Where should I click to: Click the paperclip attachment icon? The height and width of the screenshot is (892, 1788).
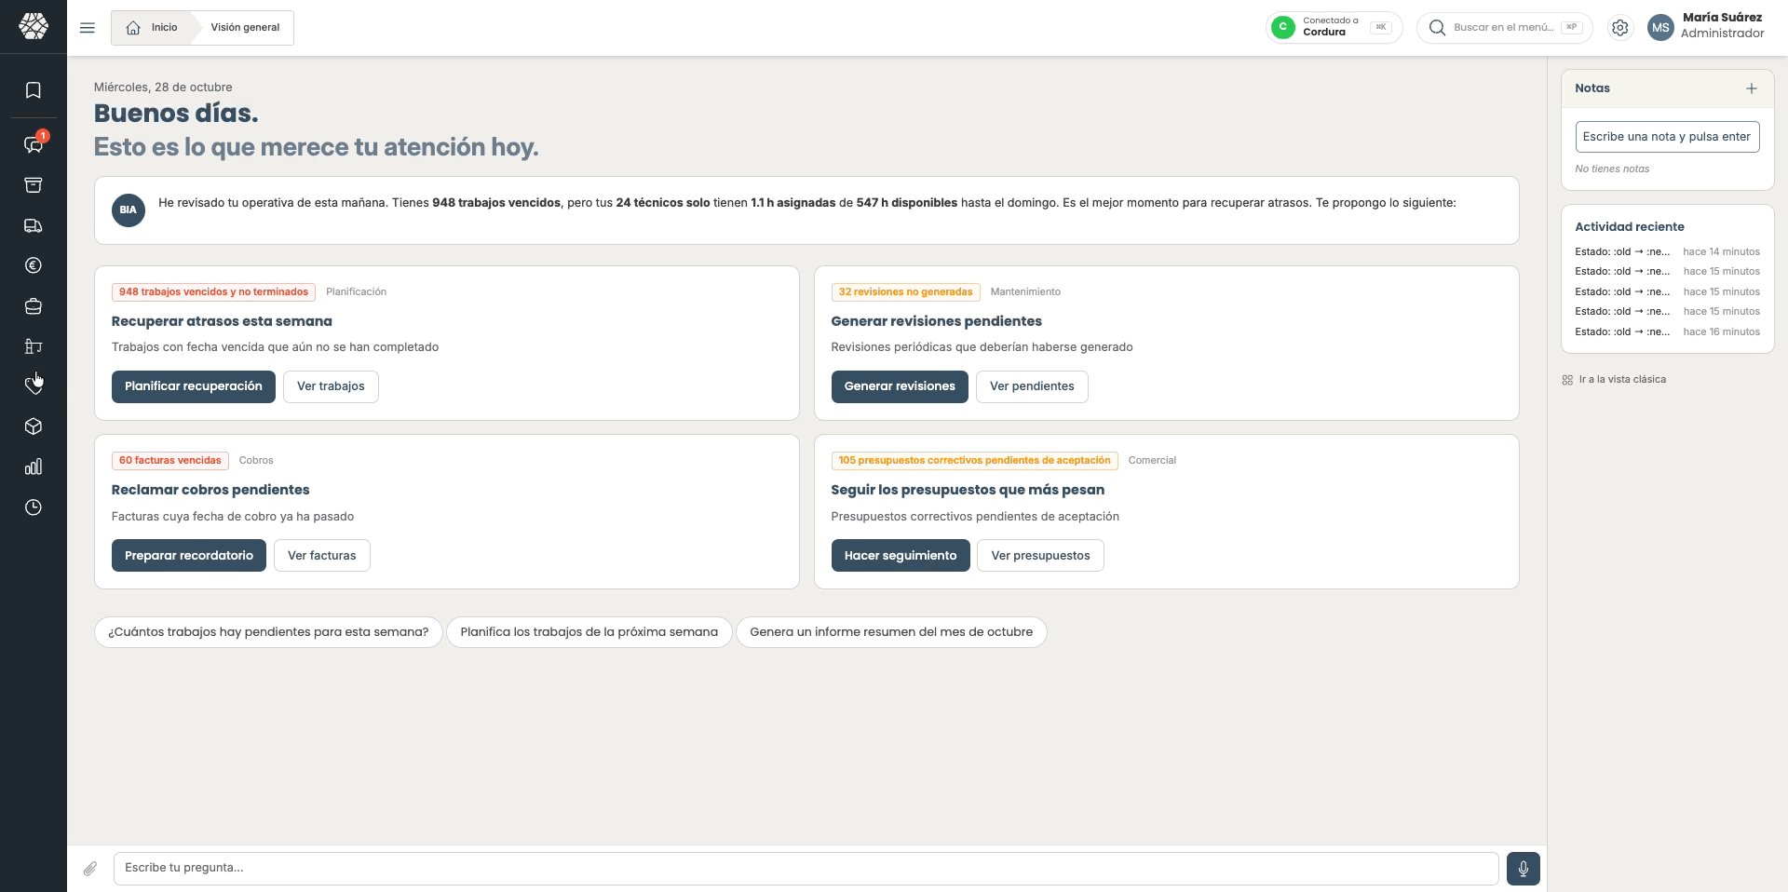point(90,869)
